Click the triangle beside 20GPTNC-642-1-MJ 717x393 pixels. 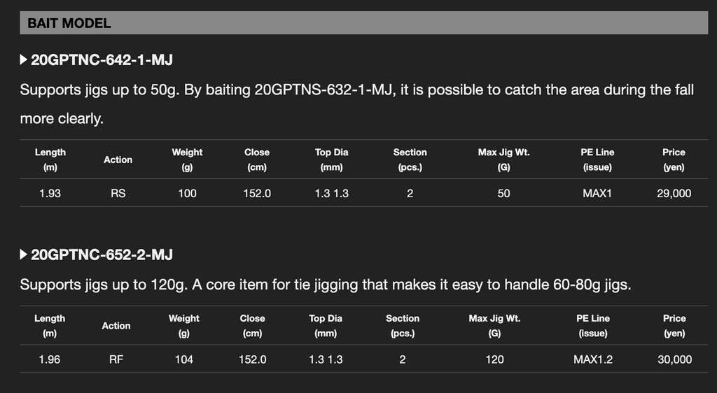point(23,60)
